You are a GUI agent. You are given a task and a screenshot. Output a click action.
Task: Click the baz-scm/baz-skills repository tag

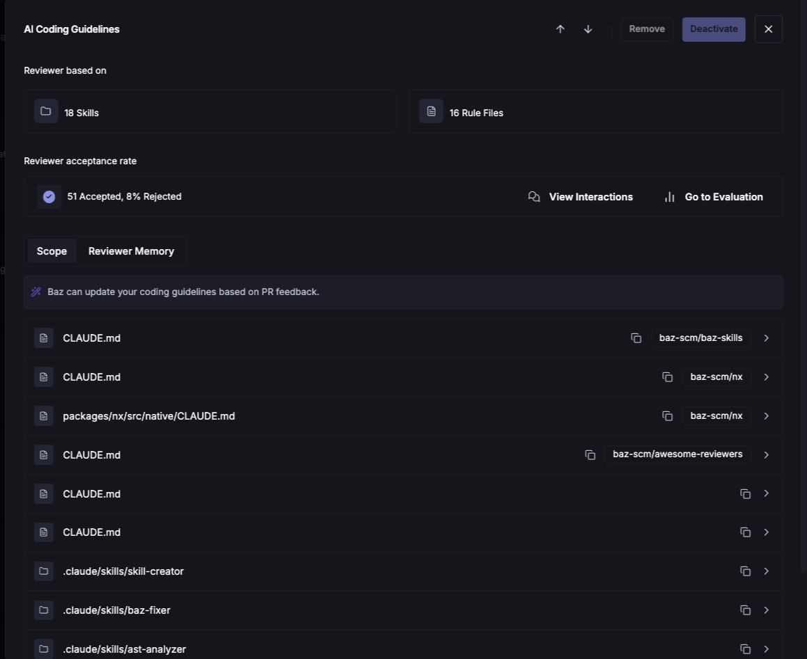(x=700, y=338)
